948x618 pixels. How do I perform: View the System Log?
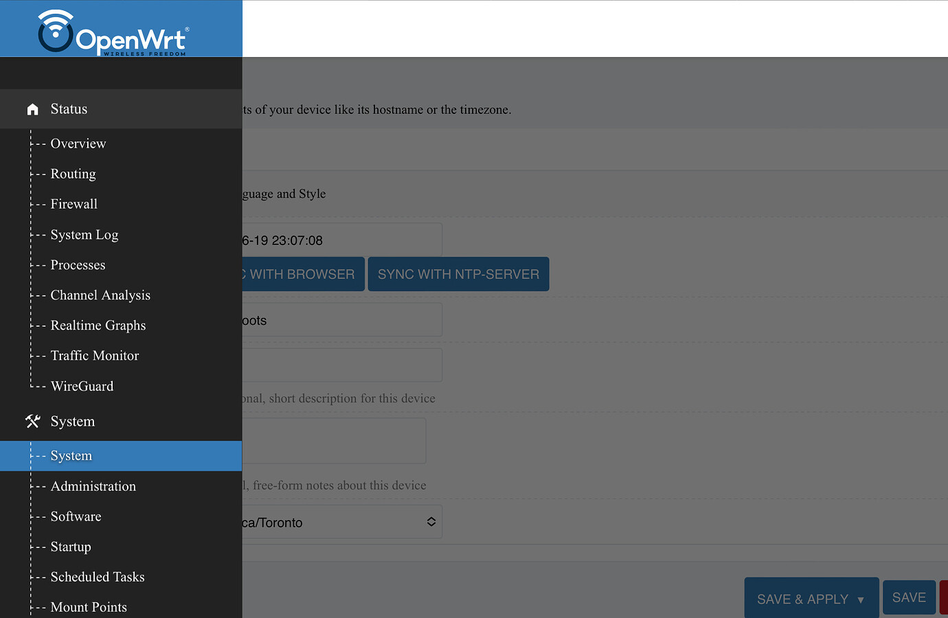click(x=84, y=234)
